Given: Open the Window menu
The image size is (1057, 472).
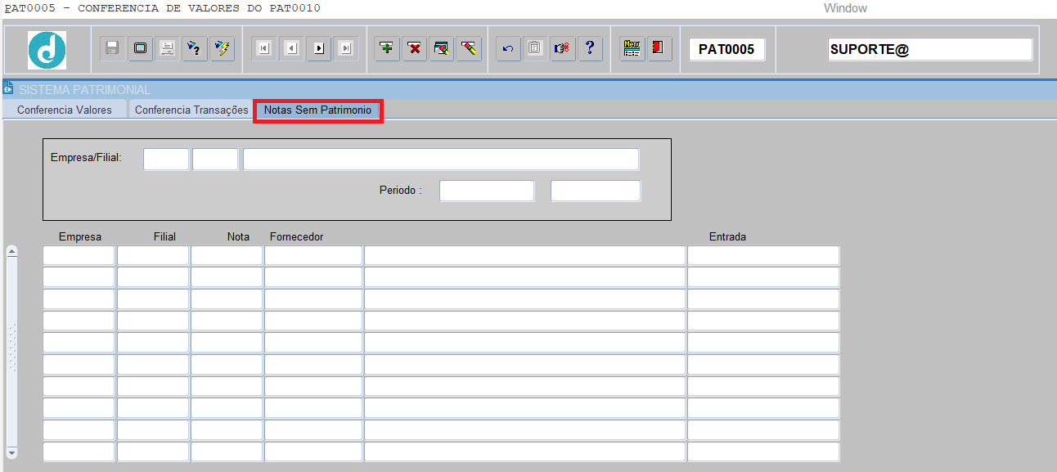Looking at the screenshot, I should [845, 8].
